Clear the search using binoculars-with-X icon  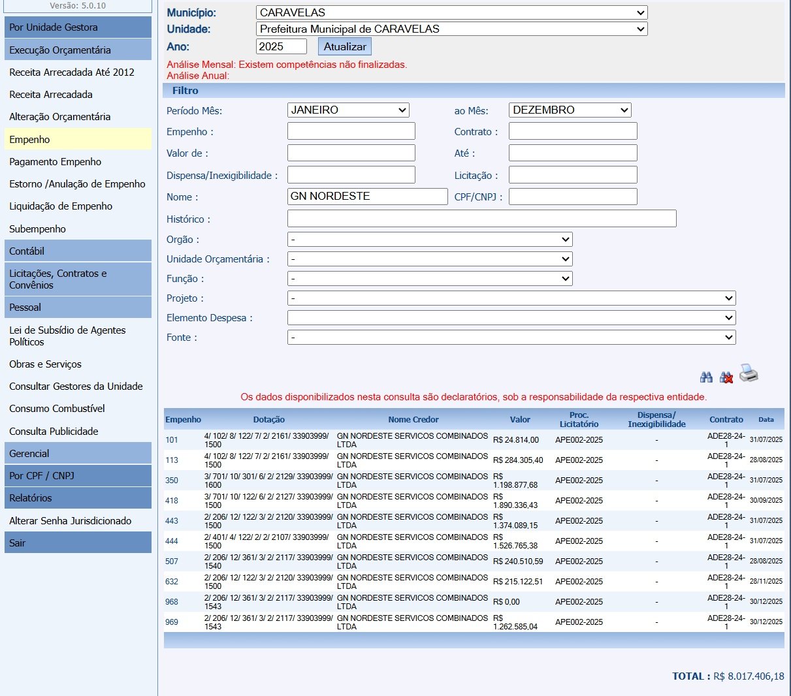[x=726, y=377]
